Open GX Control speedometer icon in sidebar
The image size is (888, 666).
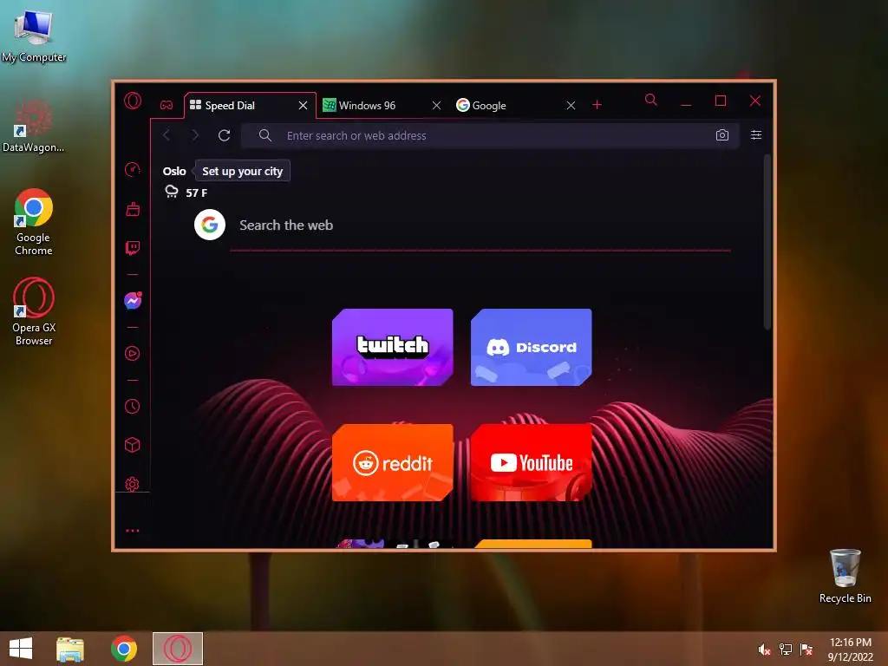click(x=133, y=169)
